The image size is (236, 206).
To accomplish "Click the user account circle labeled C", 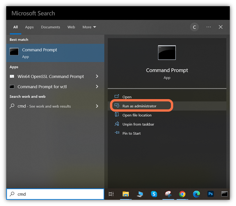I will tap(194, 27).
